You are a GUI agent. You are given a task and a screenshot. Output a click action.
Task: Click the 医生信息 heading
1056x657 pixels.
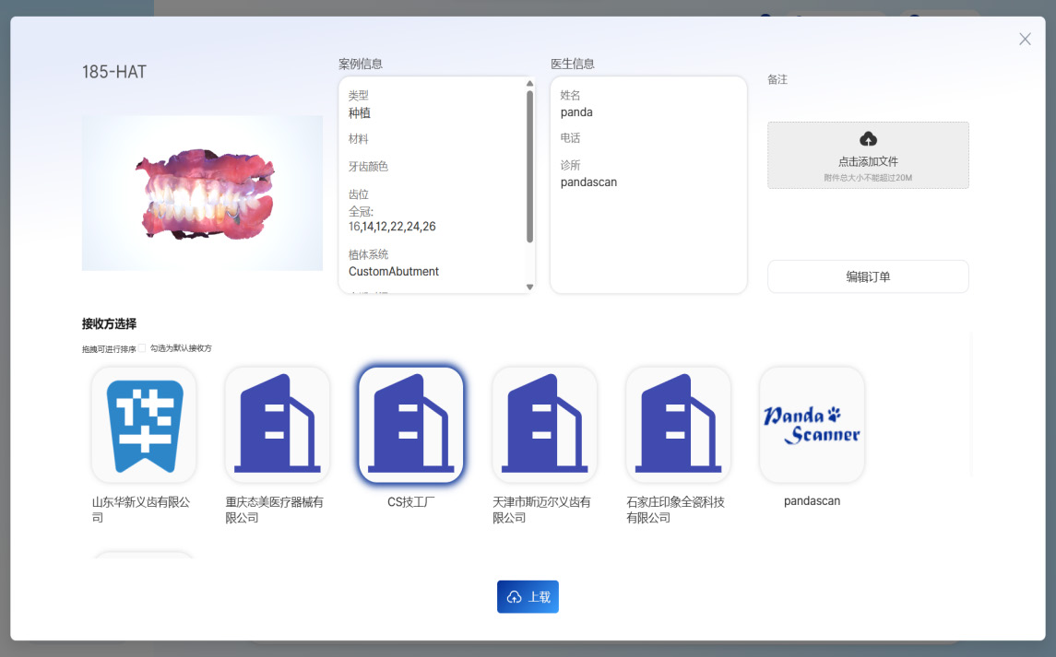573,64
